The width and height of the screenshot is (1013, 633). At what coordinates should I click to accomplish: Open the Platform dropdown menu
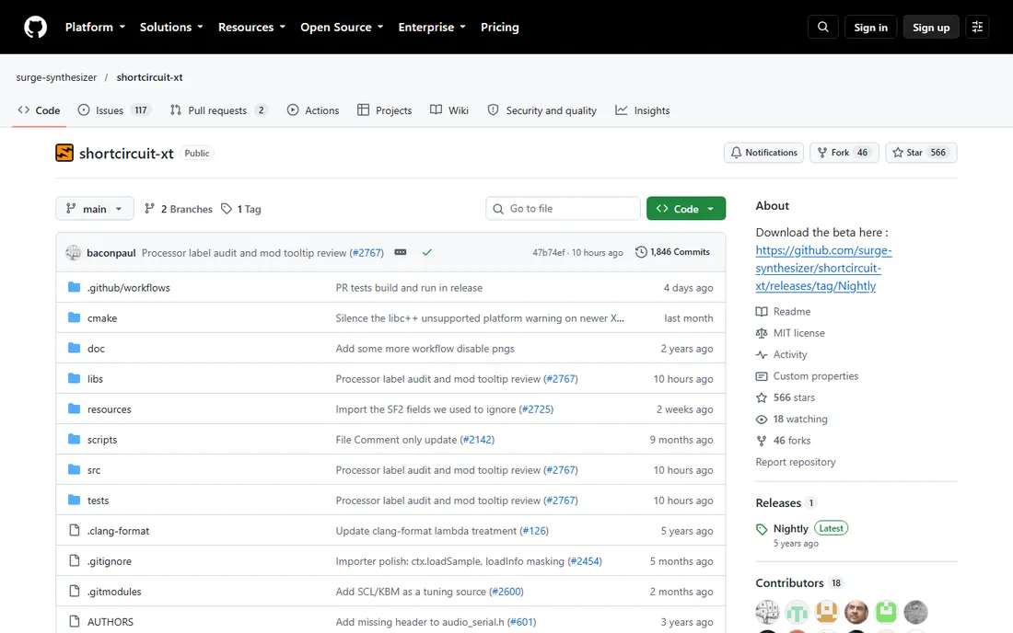(96, 27)
